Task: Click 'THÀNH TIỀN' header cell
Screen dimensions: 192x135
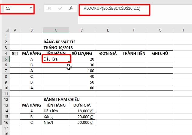Action: point(134,54)
